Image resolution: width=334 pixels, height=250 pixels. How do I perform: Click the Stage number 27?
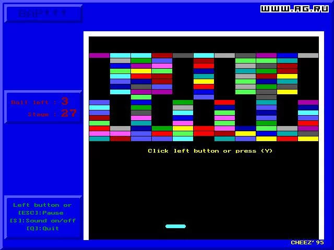point(68,113)
